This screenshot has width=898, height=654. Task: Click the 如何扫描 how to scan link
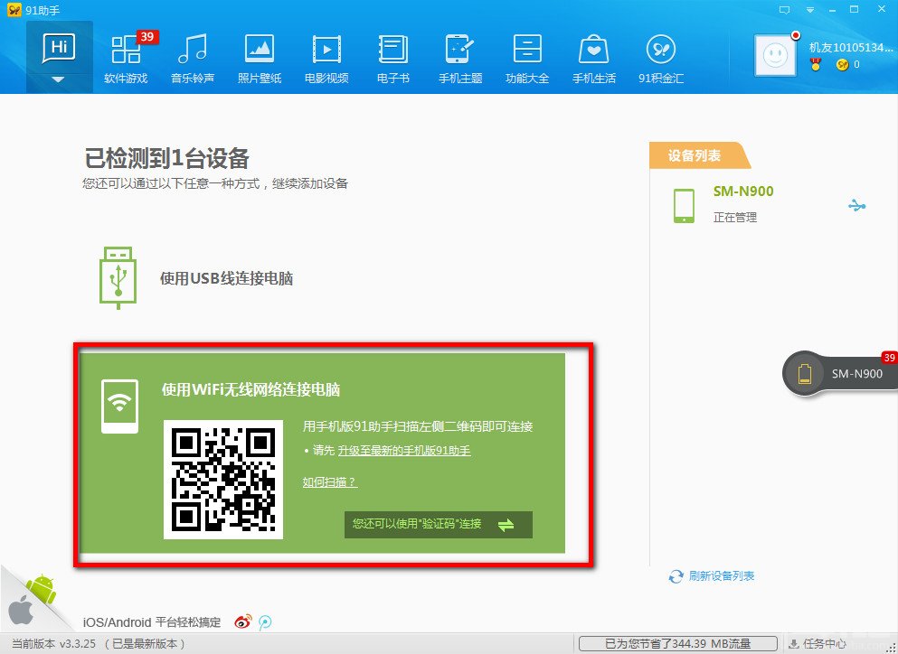pyautogui.click(x=330, y=481)
